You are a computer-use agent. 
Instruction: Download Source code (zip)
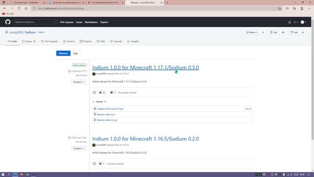pyautogui.click(x=106, y=115)
